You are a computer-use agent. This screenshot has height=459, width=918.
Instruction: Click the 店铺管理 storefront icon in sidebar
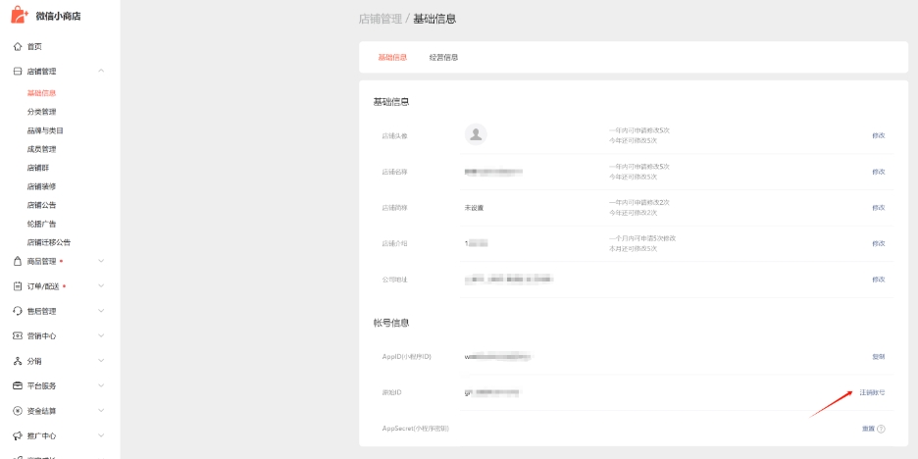17,72
